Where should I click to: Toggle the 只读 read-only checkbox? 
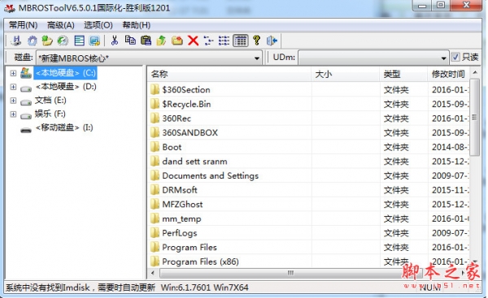(x=455, y=57)
